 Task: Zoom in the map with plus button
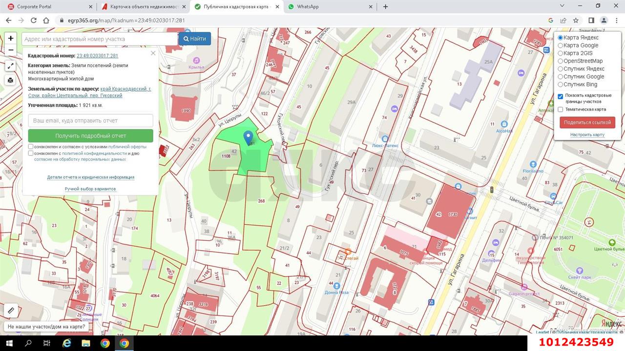pos(11,39)
